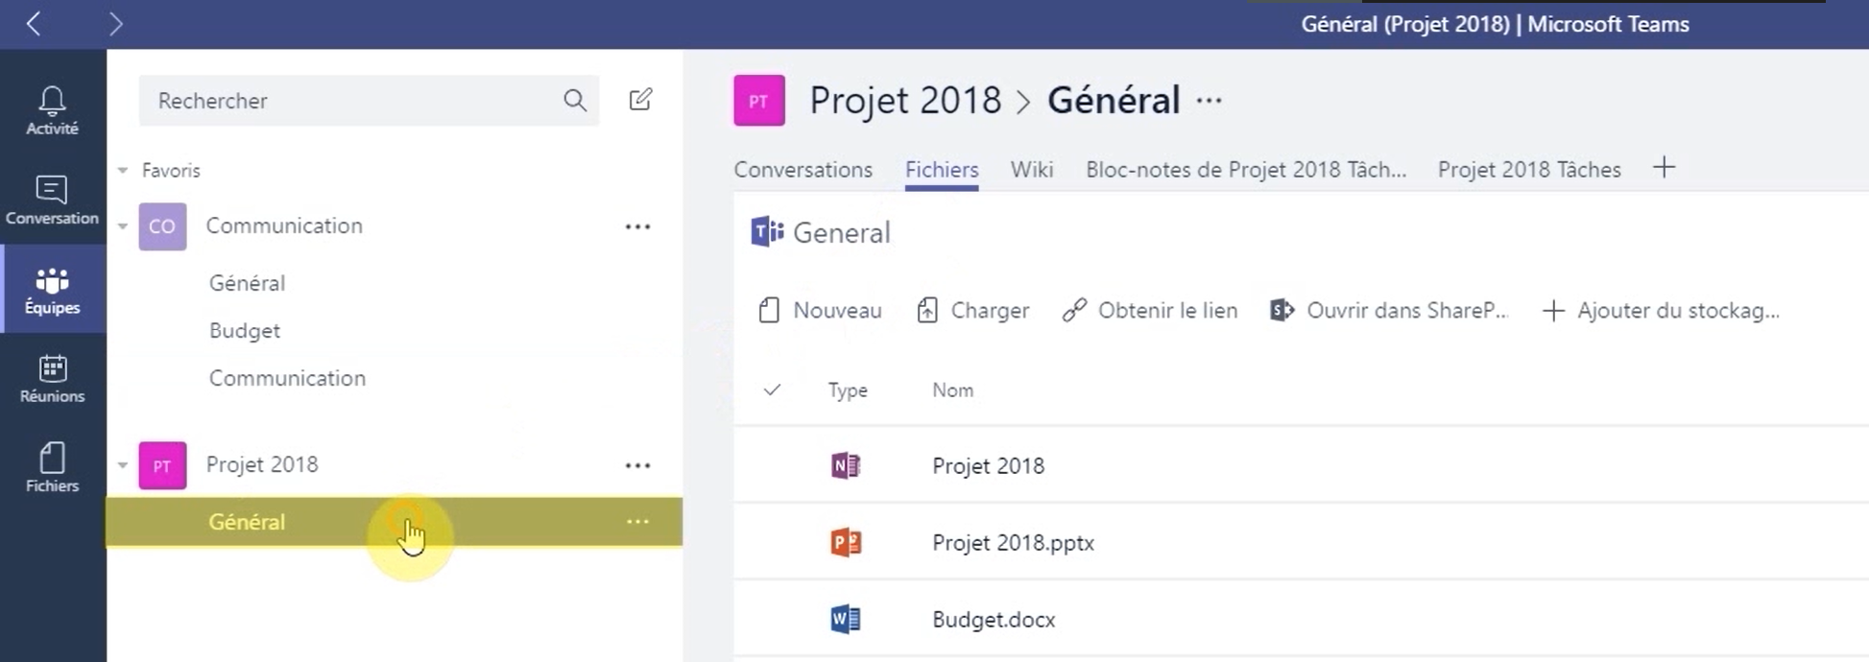
Task: Open more options for Général channel row
Action: [637, 521]
